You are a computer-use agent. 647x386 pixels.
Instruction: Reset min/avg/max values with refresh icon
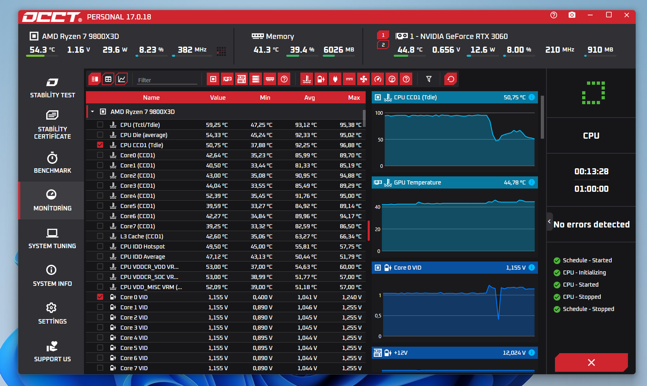coord(451,79)
